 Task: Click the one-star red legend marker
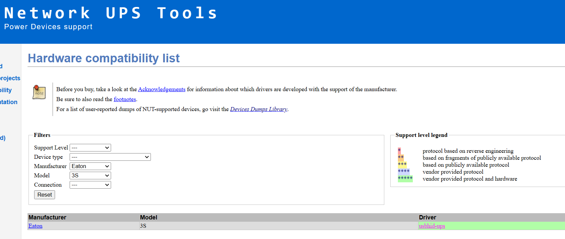[399, 151]
